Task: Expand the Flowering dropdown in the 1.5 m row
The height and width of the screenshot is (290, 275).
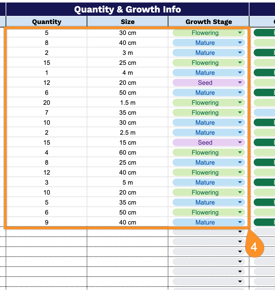Action: pos(240,103)
